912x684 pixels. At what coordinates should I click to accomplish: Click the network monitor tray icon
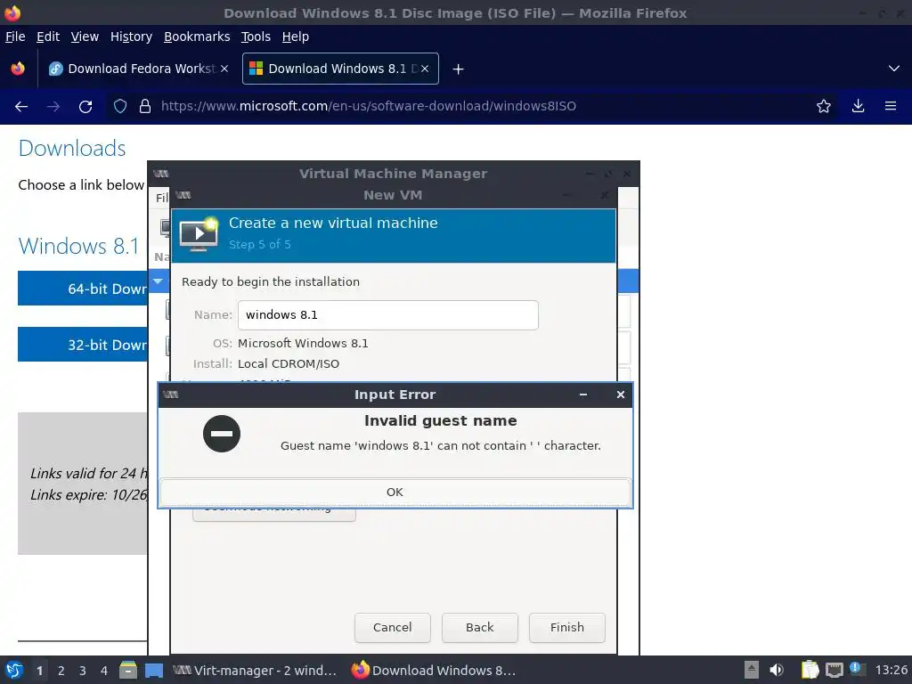[834, 670]
